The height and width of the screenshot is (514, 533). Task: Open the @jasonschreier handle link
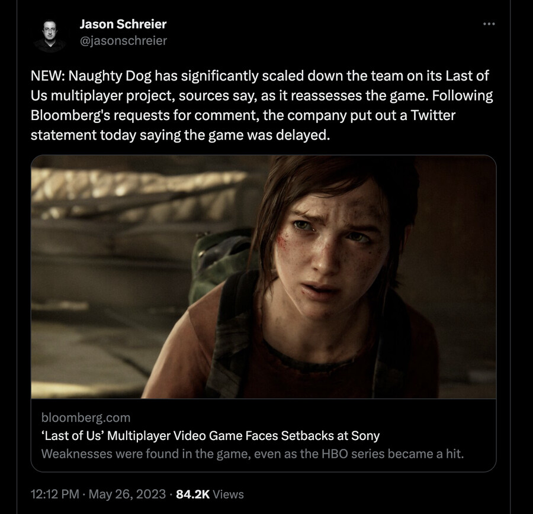tap(123, 41)
